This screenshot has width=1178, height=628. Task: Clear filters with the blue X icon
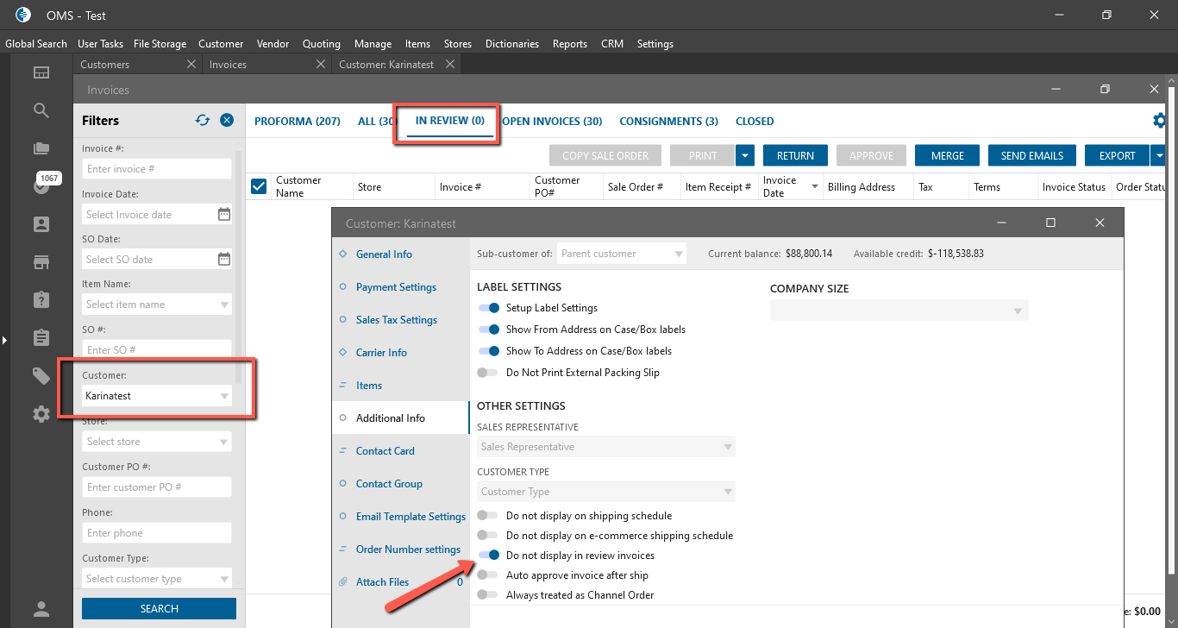(227, 121)
